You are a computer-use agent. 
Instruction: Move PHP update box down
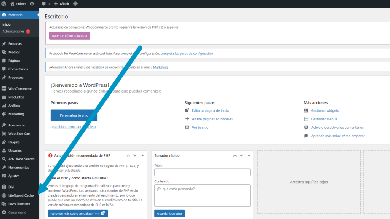click(135, 155)
